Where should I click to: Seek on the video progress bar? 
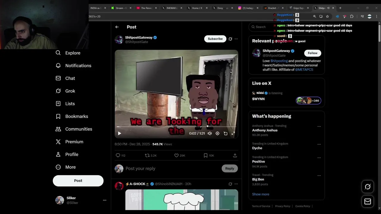[177, 127]
